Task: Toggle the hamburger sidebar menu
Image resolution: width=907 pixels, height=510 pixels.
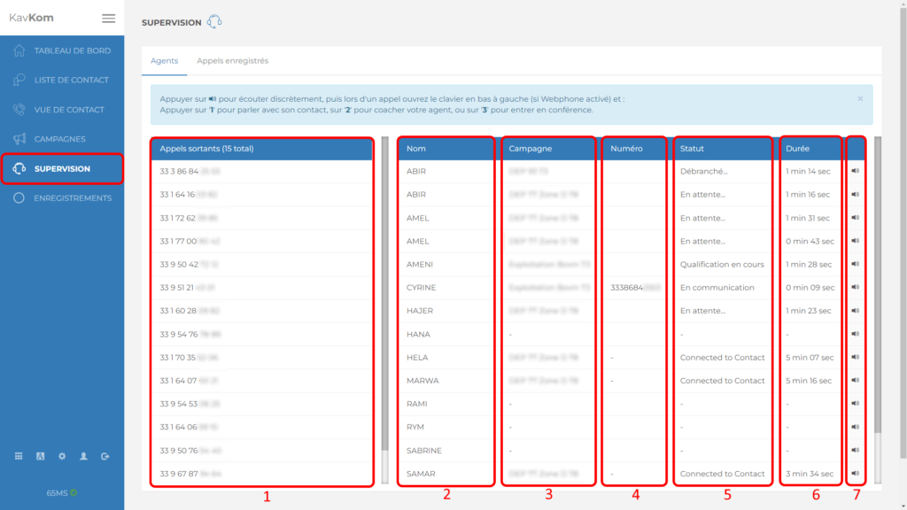Action: click(x=108, y=18)
